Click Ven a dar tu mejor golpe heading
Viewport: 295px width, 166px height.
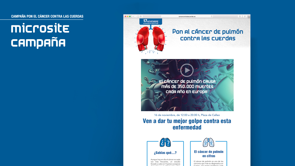click(187, 124)
